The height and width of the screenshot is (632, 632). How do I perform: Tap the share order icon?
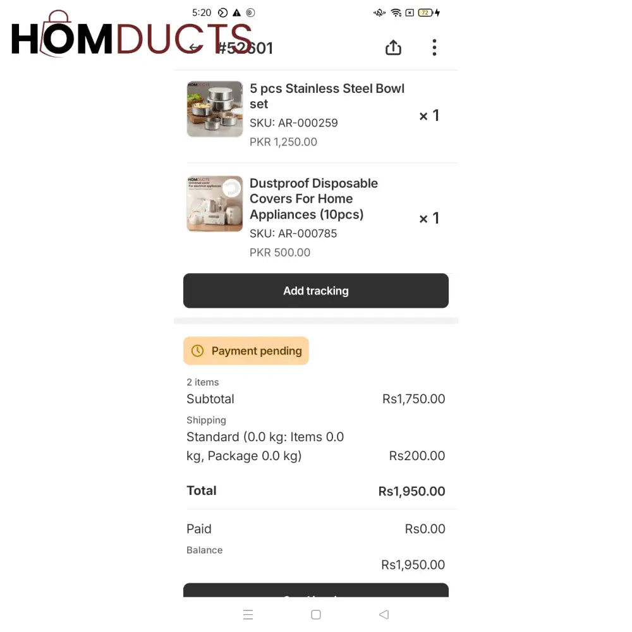click(393, 48)
